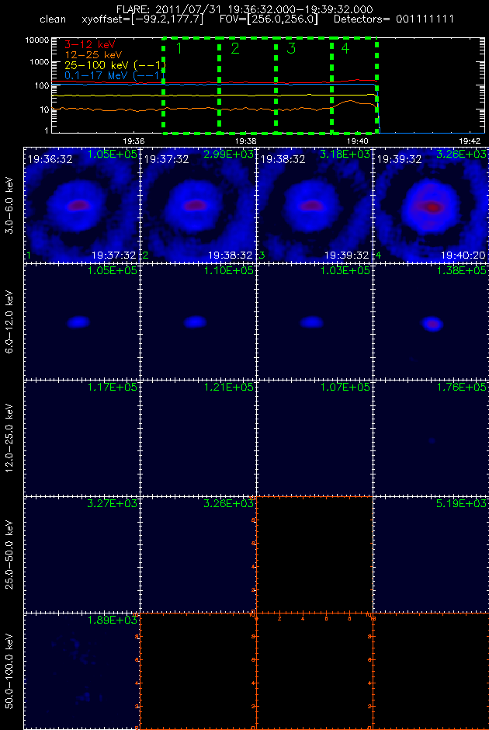Click the 2.99E+03 peak value
Screen dimensions: 489x730
tap(229, 154)
